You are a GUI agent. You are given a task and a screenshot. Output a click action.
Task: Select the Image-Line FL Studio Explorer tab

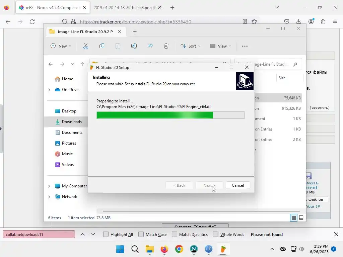coord(85,32)
